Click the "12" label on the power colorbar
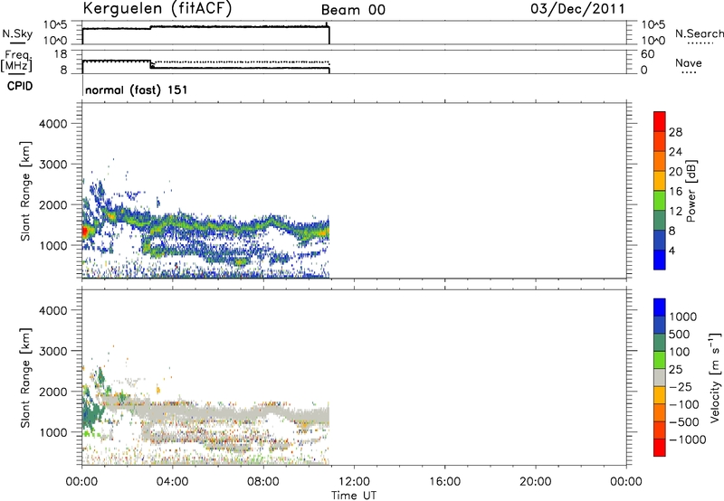The image size is (724, 501). [675, 212]
